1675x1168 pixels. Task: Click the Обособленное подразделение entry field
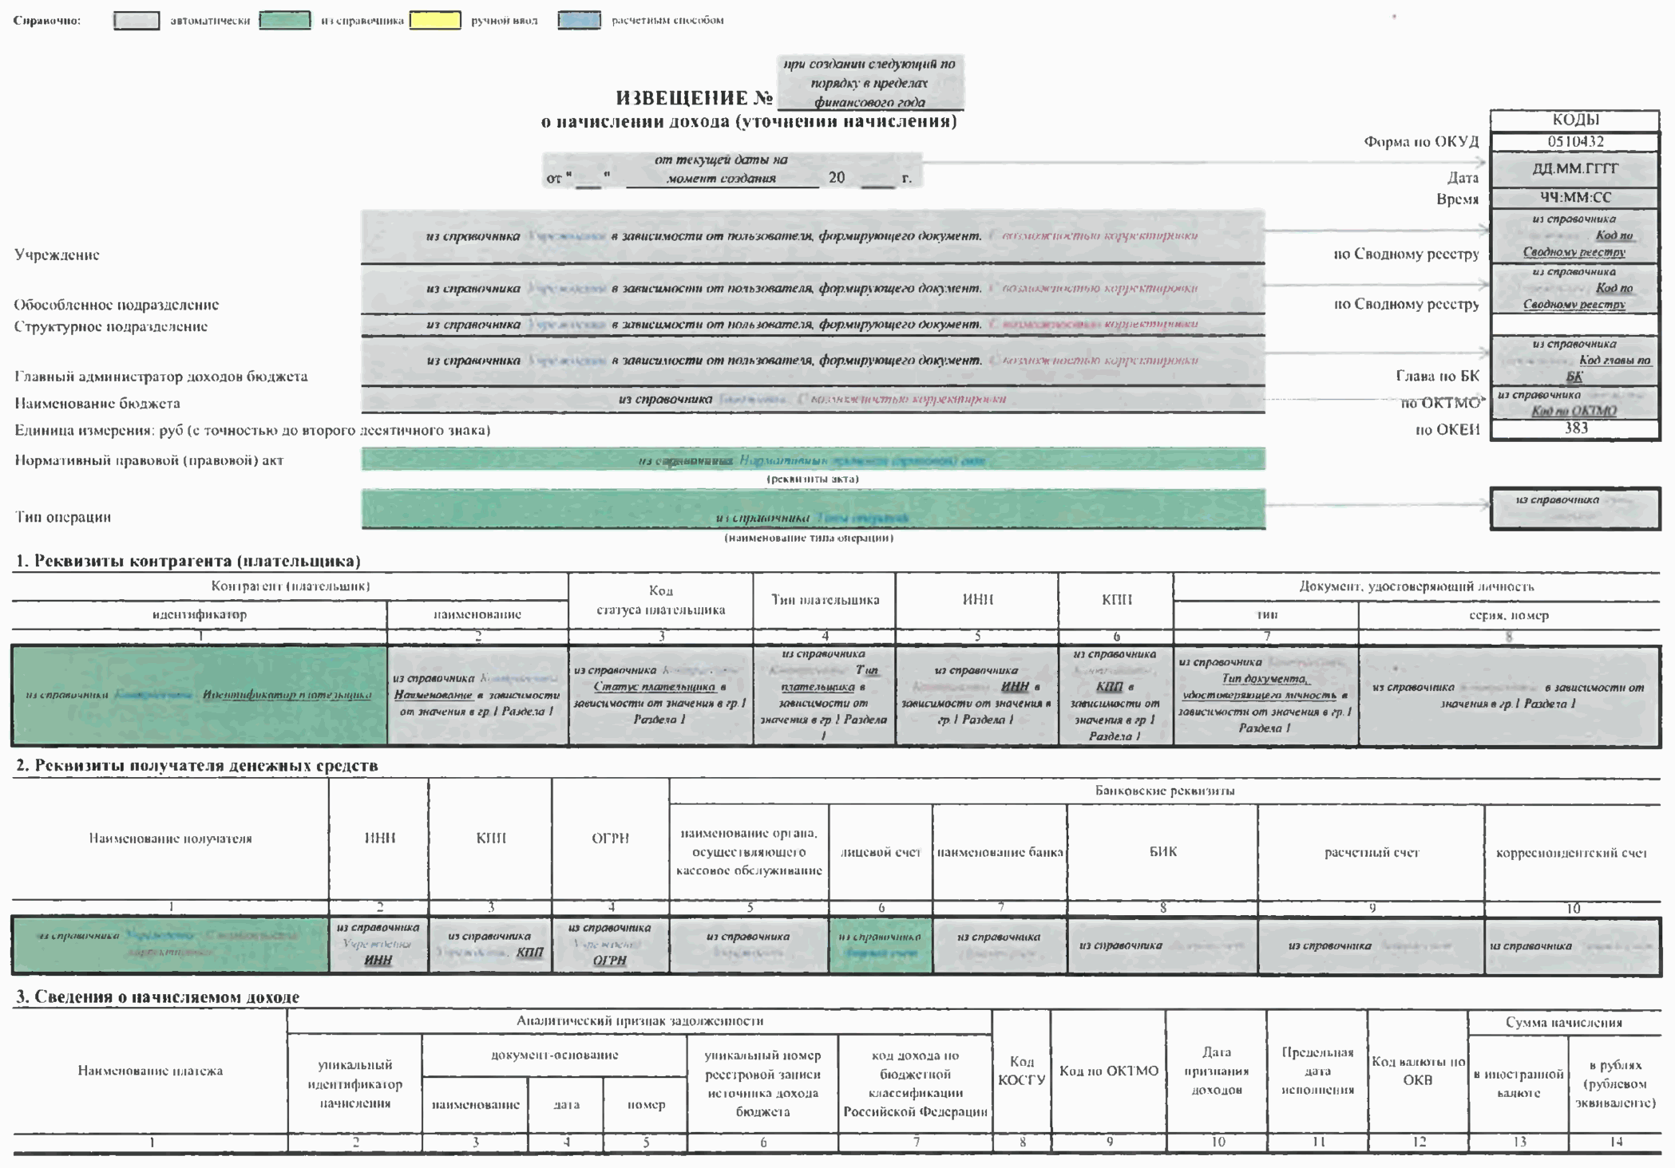tap(813, 289)
